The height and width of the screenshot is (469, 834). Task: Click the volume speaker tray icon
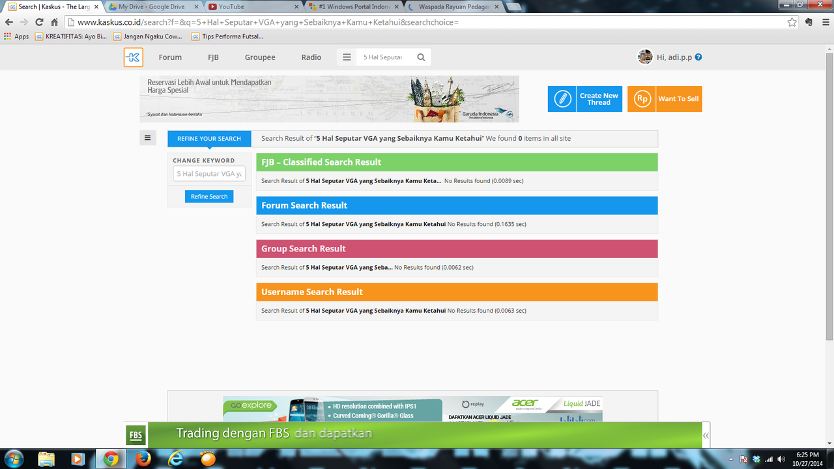point(781,459)
